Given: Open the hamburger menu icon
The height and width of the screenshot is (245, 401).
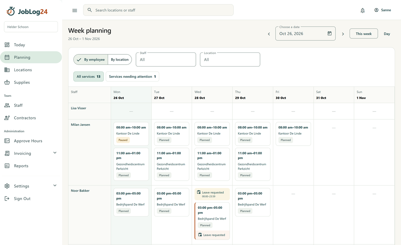Looking at the screenshot, I should coord(75,10).
